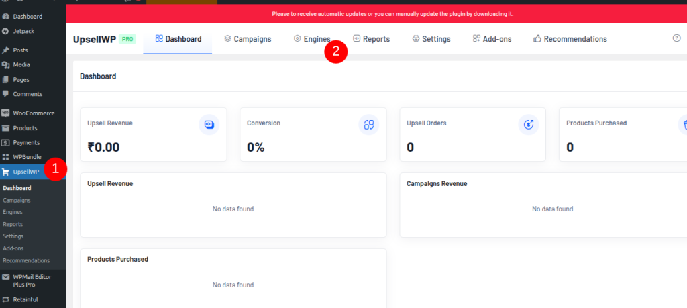Click the WordPress Dashboard sidebar icon
This screenshot has width=687, height=308.
coord(5,17)
